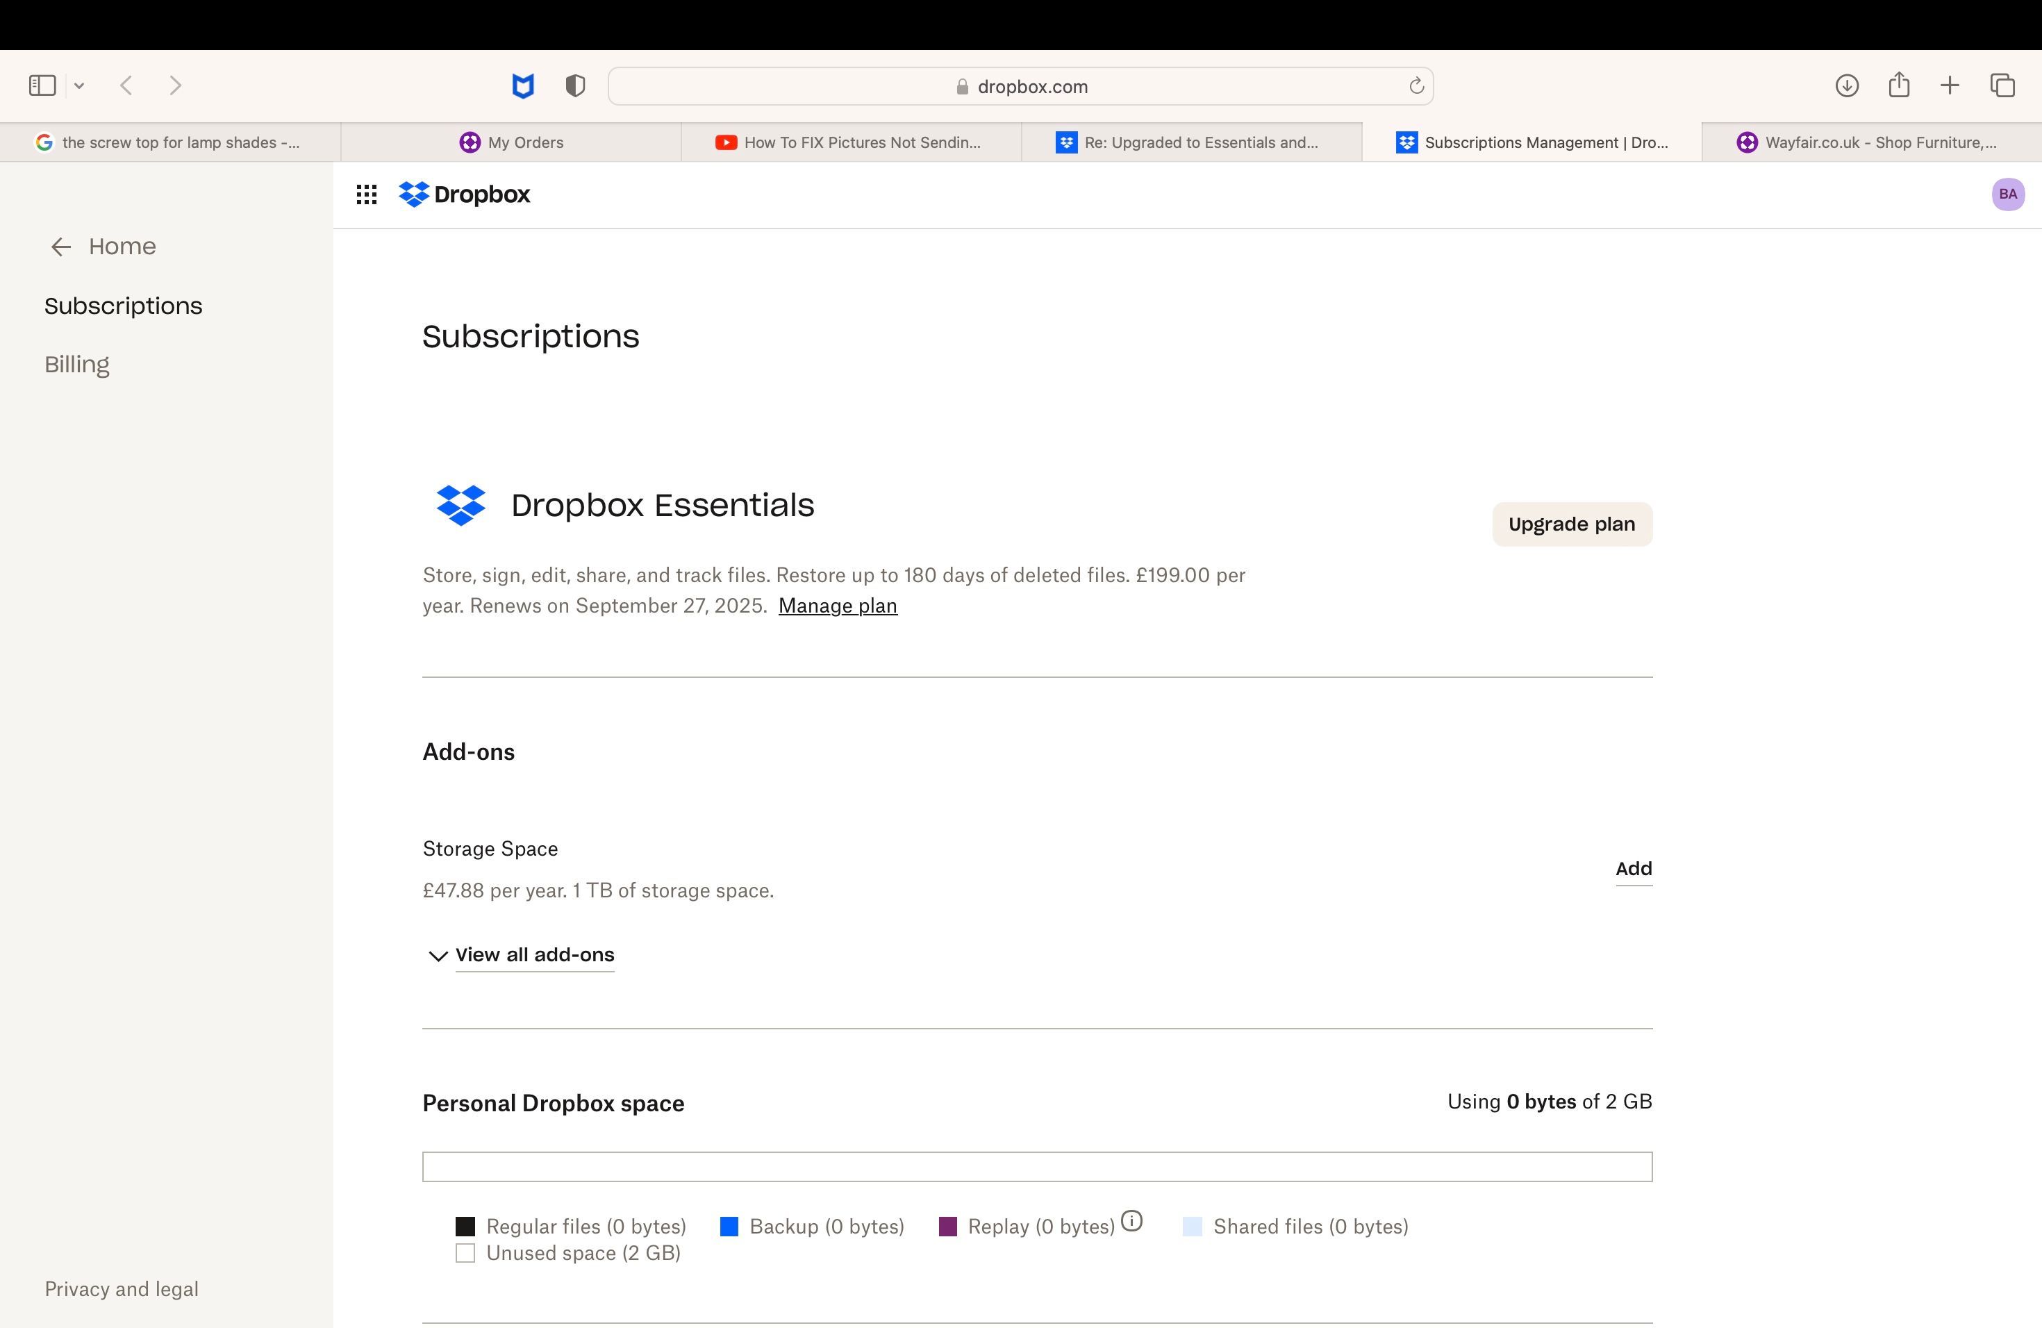This screenshot has height=1328, width=2042.
Task: Open the Manage plan link
Action: point(838,606)
